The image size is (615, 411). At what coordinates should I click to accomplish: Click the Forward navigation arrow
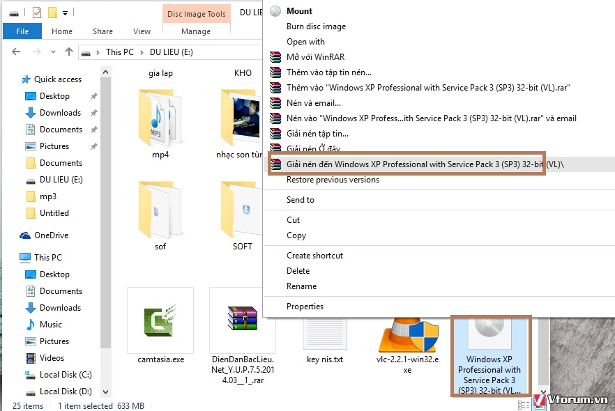(x=37, y=52)
